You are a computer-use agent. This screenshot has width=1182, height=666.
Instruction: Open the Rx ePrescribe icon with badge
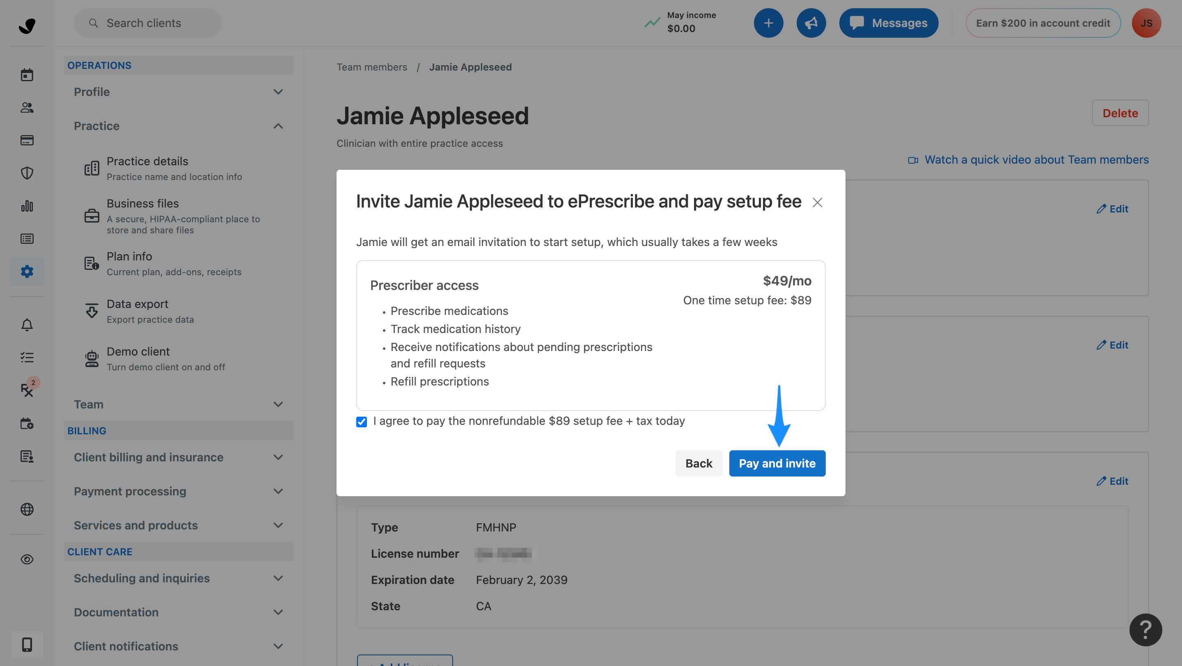27,390
